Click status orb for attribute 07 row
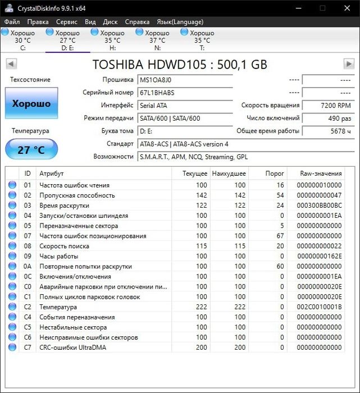The width and height of the screenshot is (360, 393). click(x=12, y=236)
